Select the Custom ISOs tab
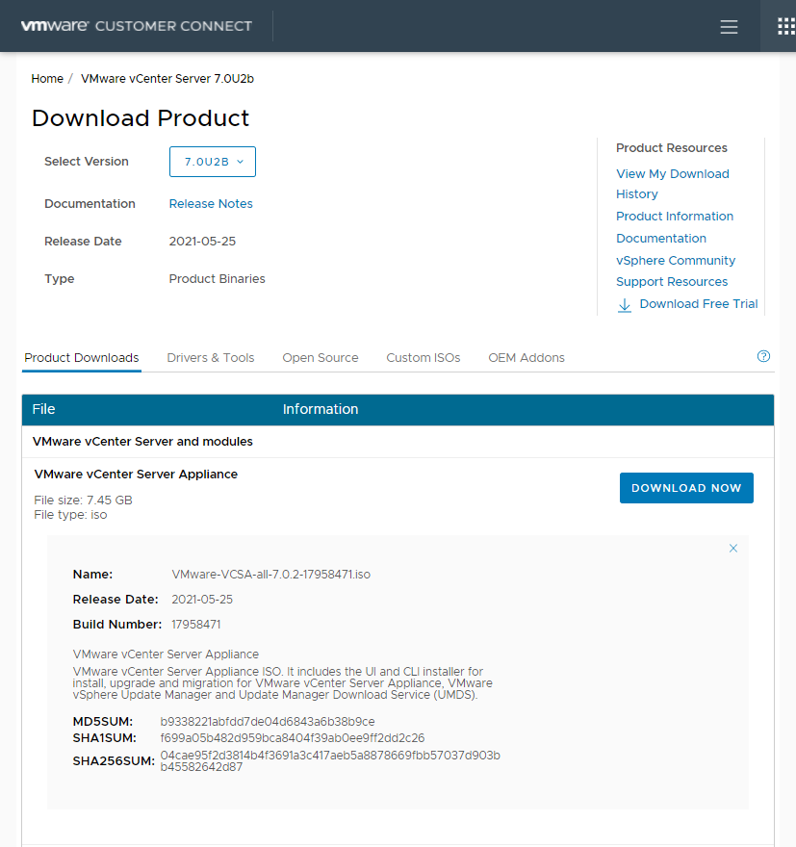The width and height of the screenshot is (796, 847). (x=424, y=358)
